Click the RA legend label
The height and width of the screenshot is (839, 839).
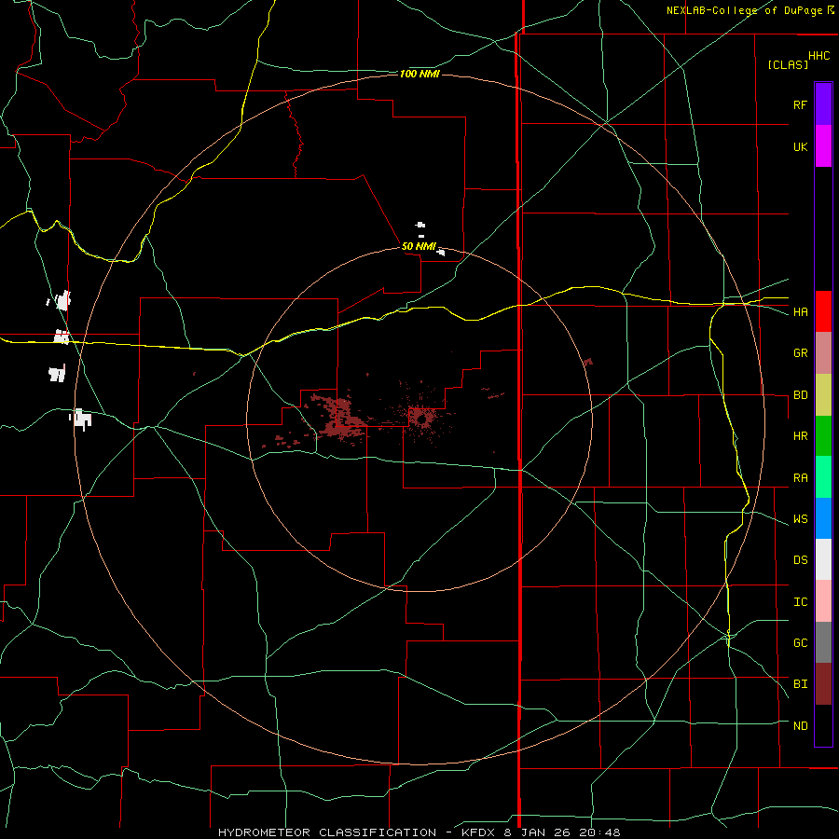[x=800, y=478]
